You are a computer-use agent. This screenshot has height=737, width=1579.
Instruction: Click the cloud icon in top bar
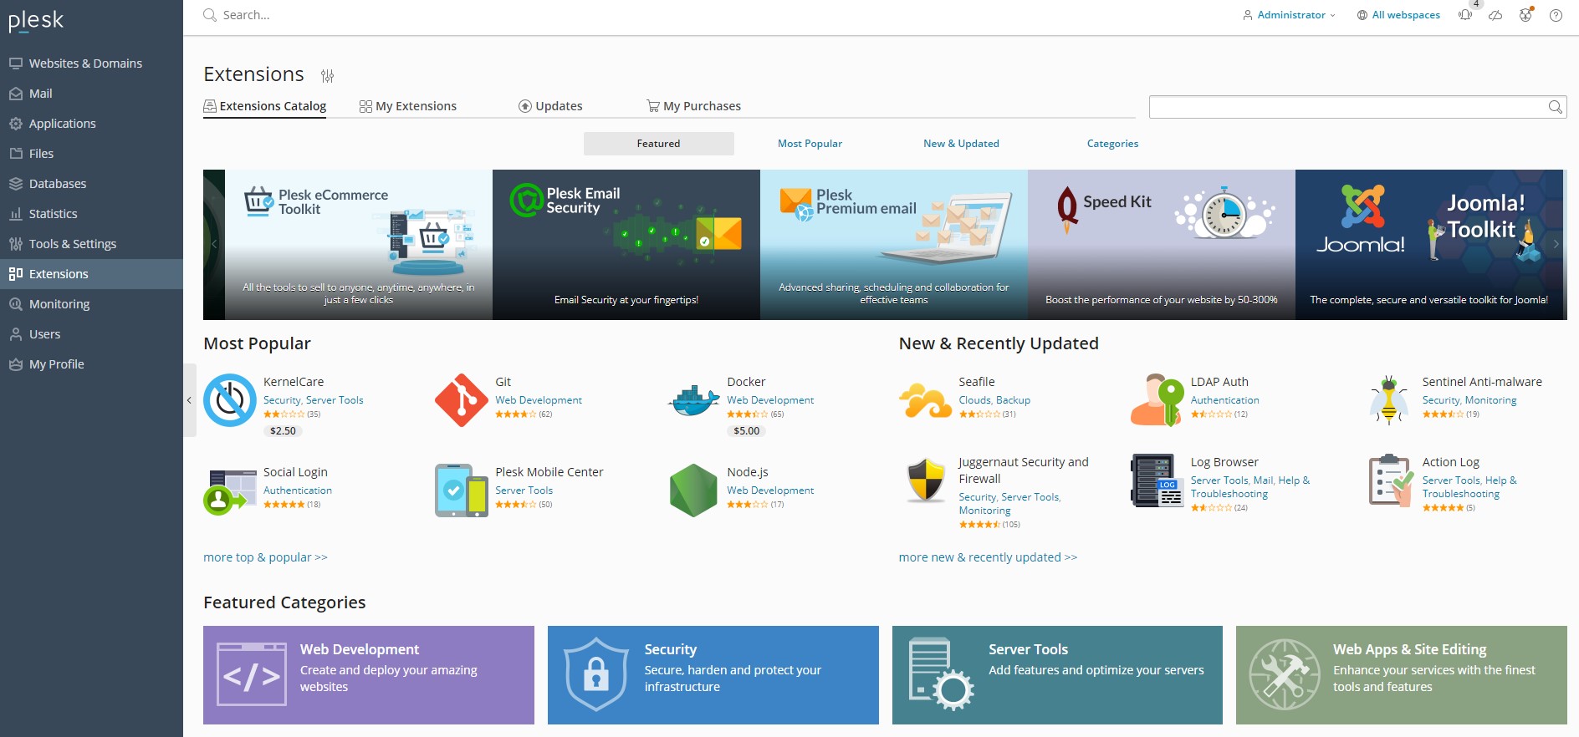[1495, 15]
